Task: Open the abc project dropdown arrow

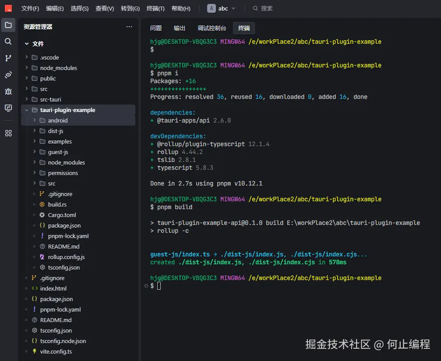Action: coord(233,8)
